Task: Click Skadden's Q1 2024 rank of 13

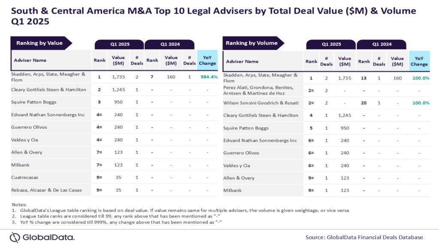Action: pyautogui.click(x=364, y=78)
